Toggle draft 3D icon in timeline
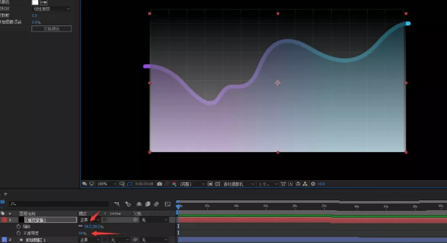The image size is (447, 243). coord(128,204)
